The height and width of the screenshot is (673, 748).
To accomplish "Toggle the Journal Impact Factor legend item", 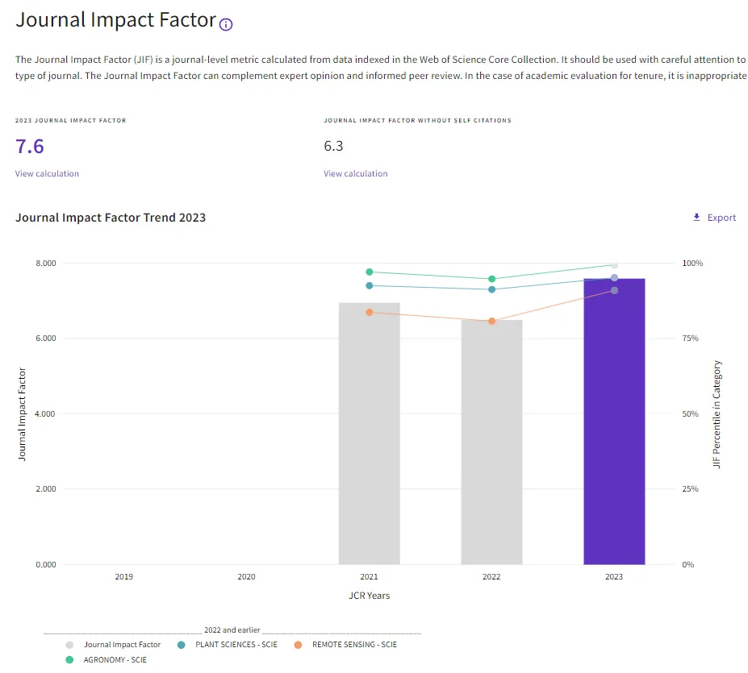I will click(113, 645).
